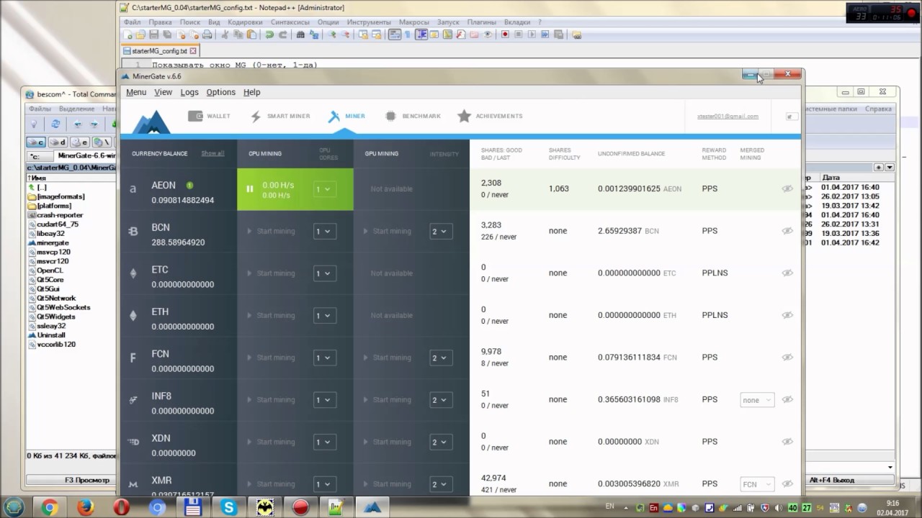Start ETC CPU mining

point(271,273)
